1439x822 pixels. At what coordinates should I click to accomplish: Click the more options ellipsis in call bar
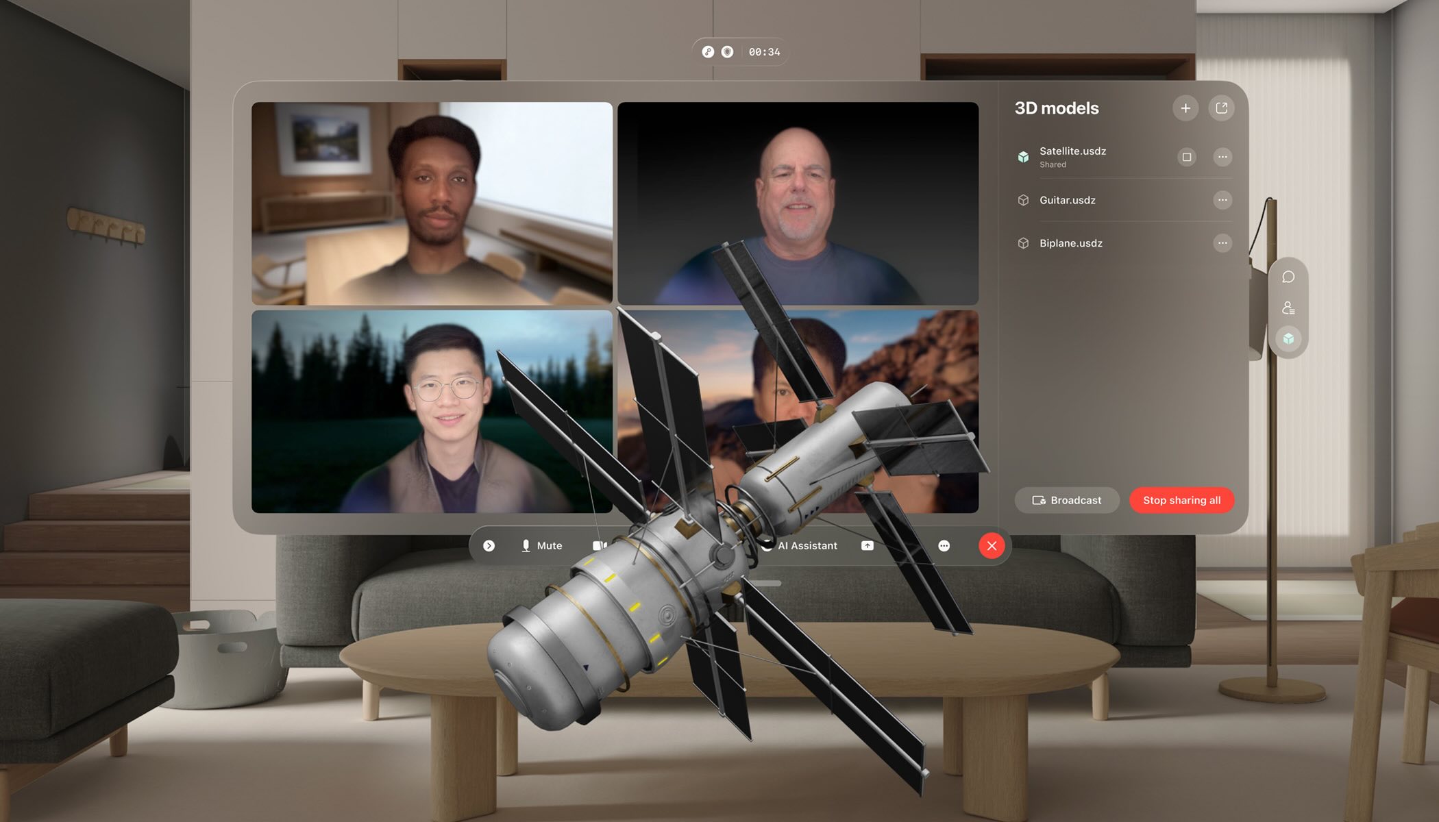tap(944, 545)
